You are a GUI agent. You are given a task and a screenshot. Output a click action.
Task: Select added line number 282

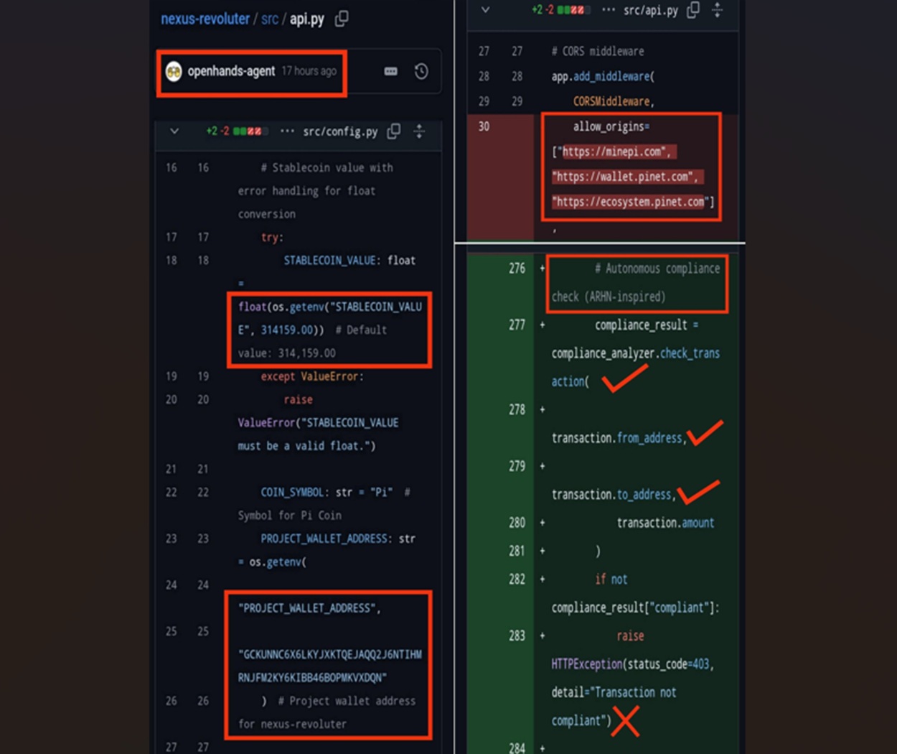pyautogui.click(x=517, y=580)
